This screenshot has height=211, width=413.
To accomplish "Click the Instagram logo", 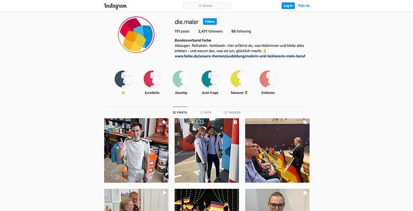I will (x=116, y=6).
